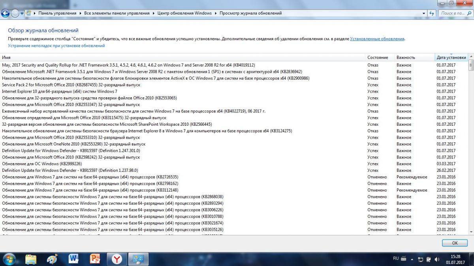Click the Control Panel icon in address bar
This screenshot has width=474, height=266.
tap(29, 13)
